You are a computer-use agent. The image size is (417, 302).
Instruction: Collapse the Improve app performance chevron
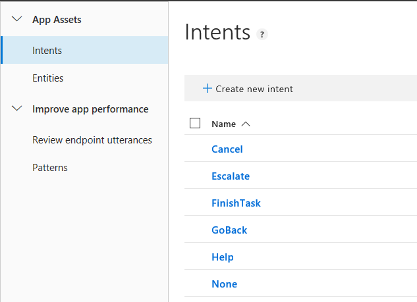coord(17,109)
